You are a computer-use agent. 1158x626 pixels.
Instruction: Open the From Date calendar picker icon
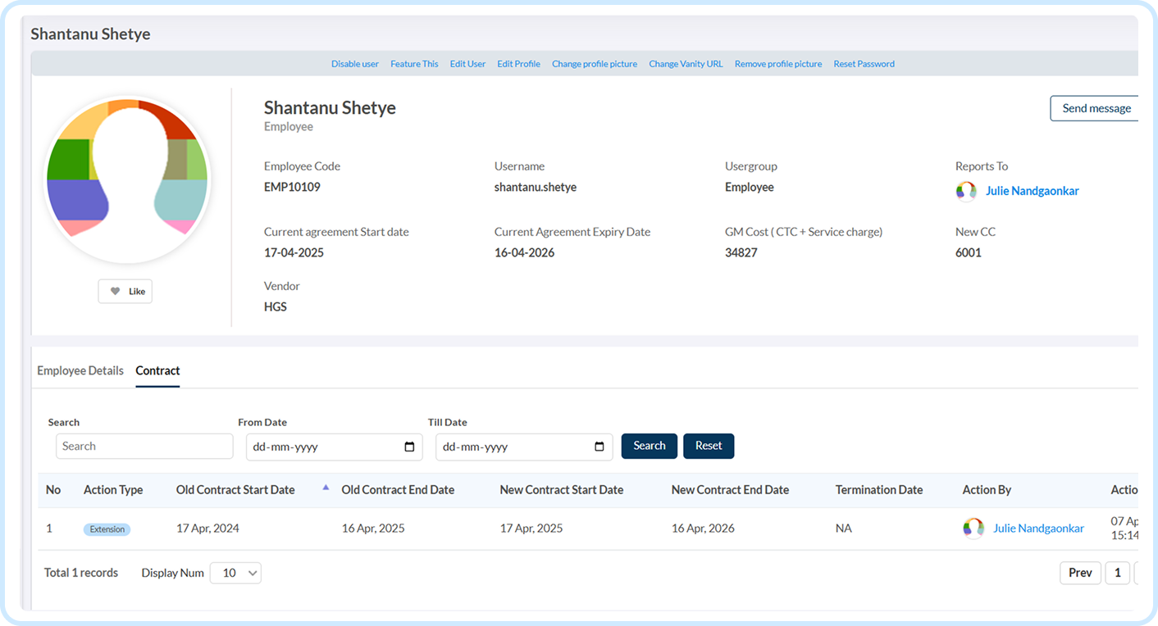[x=409, y=447]
